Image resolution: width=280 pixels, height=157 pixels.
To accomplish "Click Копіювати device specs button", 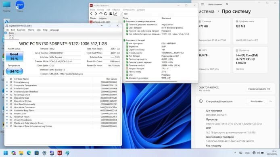I will (x=257, y=101).
